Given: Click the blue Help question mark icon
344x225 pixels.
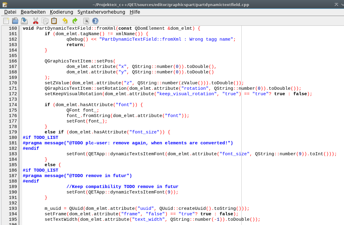Looking at the screenshot, I should tap(95, 21).
